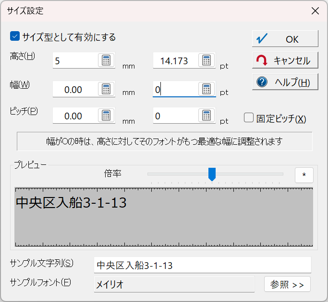Click the 倍率 zoom slider handle
Screen dimensions: 328x302
pos(212,174)
